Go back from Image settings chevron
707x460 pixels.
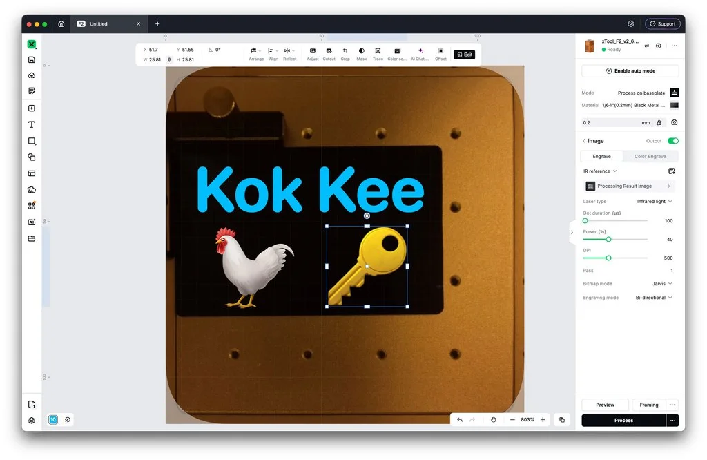click(x=584, y=141)
